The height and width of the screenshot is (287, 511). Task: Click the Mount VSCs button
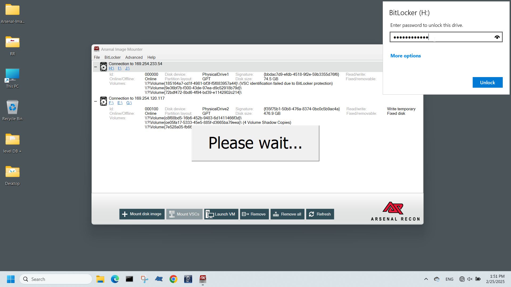point(184,214)
